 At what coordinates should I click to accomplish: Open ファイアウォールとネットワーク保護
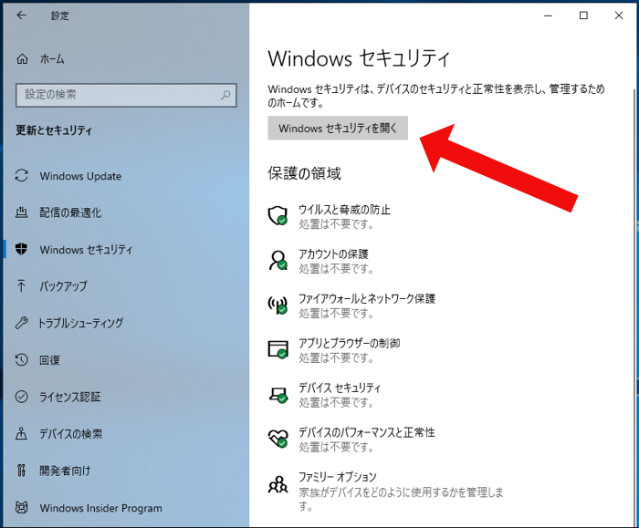click(x=367, y=298)
